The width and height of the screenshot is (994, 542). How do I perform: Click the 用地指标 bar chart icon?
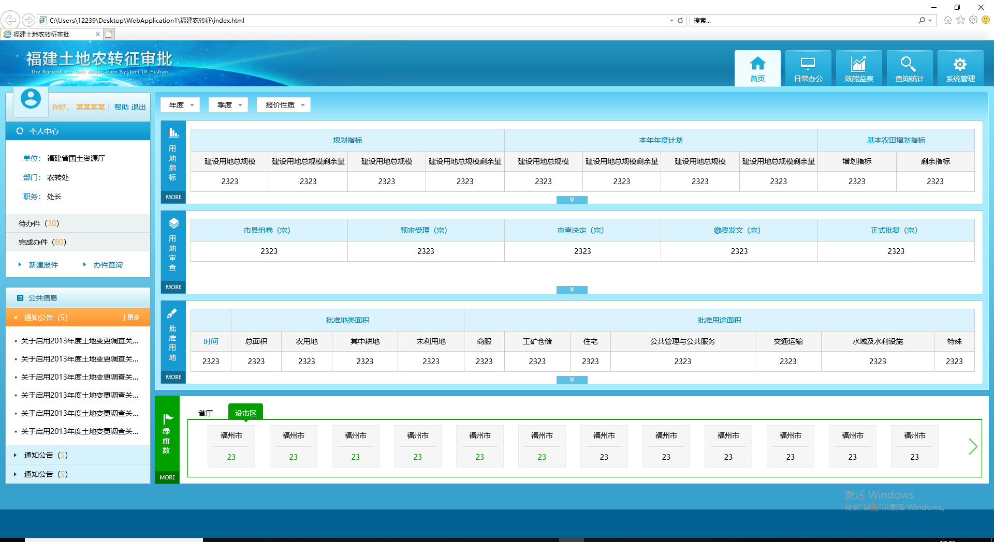(x=173, y=132)
